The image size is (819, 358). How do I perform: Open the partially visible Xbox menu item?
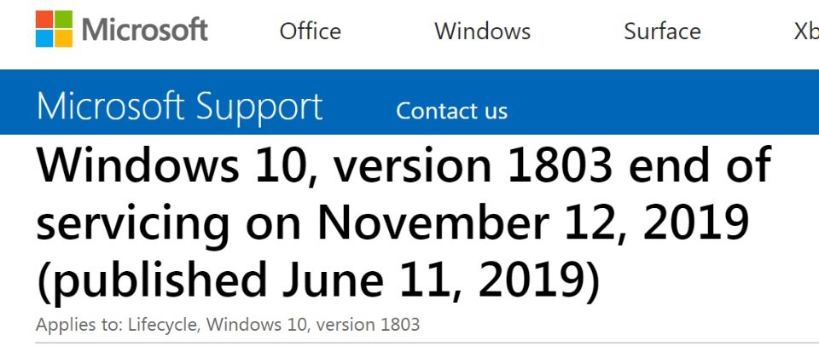[806, 32]
